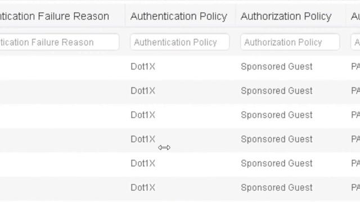This screenshot has height=202, width=360.
Task: Click the Authentication Failure Reason column header
Action: click(55, 16)
